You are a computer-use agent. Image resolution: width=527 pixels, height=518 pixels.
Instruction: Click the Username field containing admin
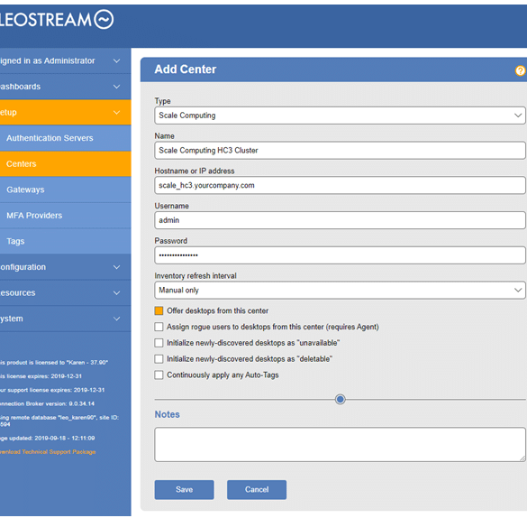340,220
